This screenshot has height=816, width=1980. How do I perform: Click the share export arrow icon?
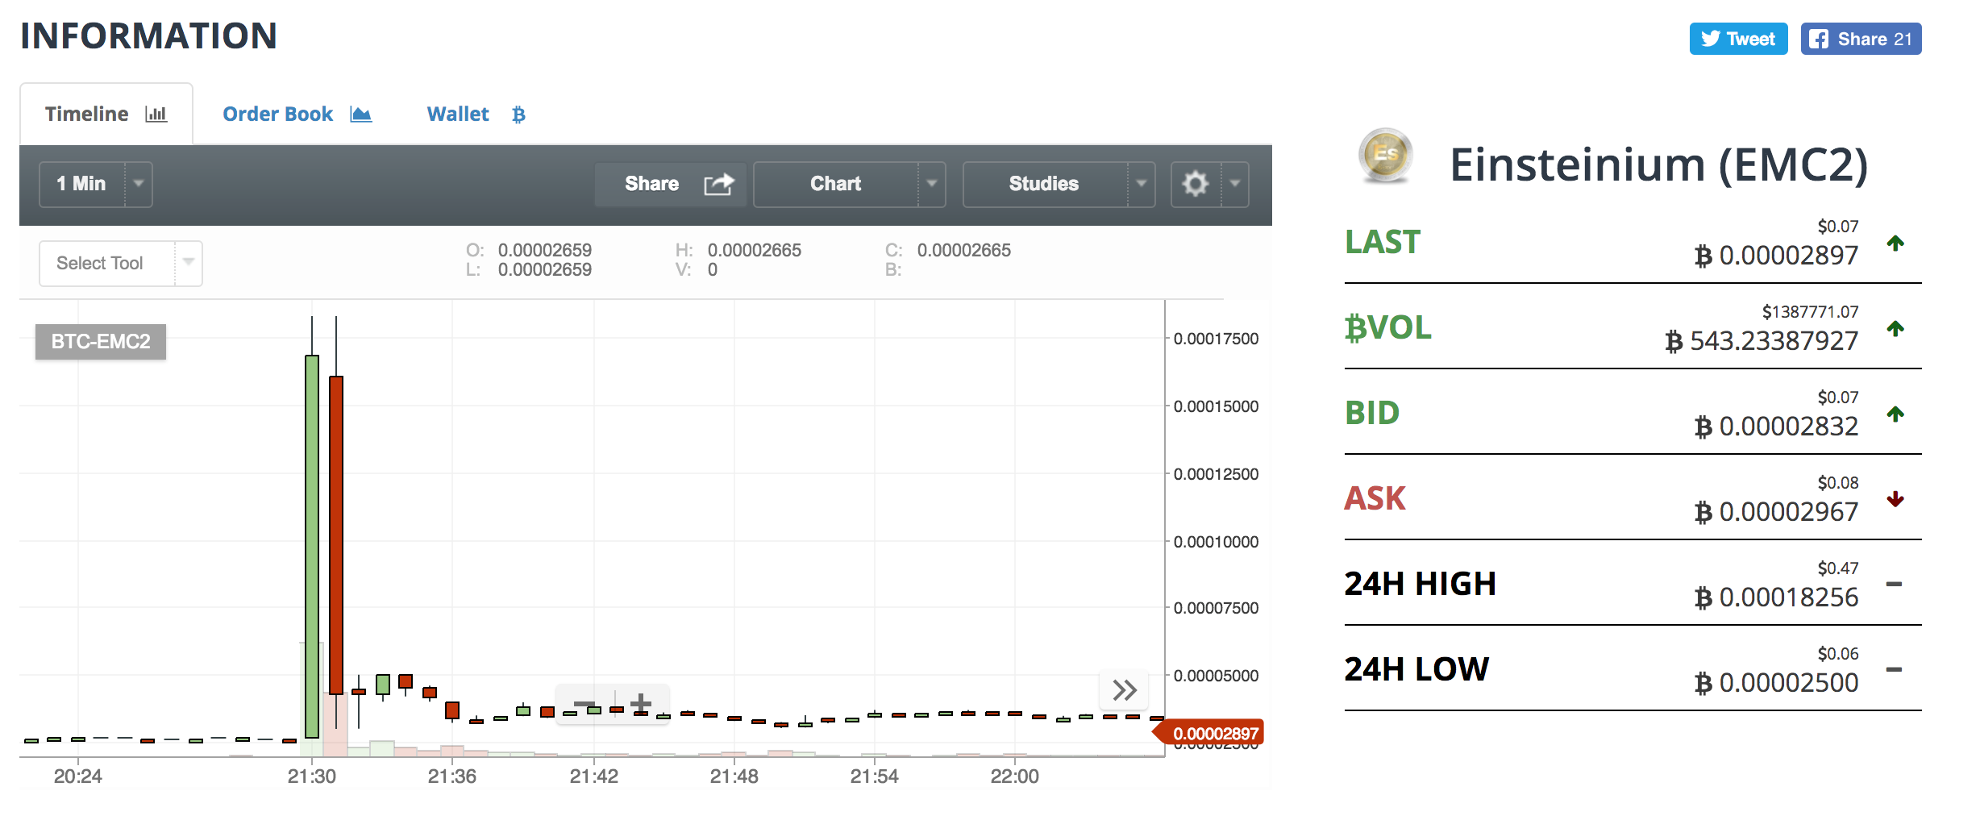point(718,184)
